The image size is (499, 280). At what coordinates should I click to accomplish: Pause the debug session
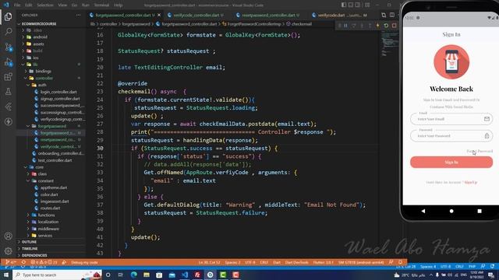345,26
